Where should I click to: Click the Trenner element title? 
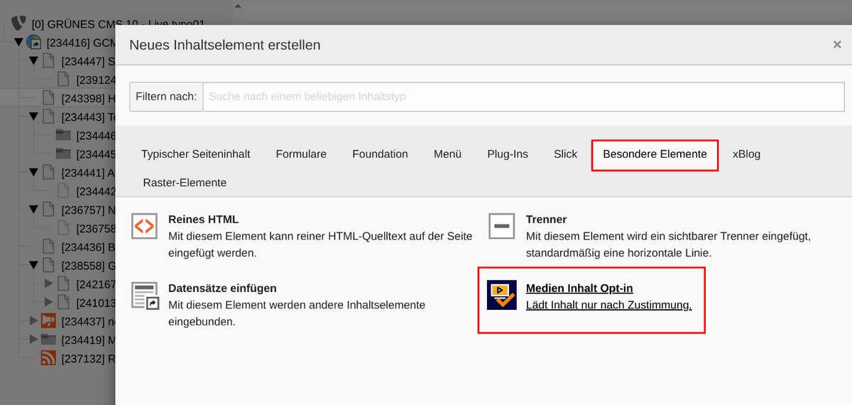(x=546, y=220)
